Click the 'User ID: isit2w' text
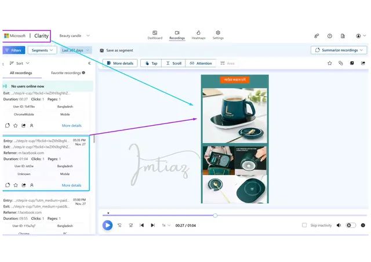 pos(24,166)
